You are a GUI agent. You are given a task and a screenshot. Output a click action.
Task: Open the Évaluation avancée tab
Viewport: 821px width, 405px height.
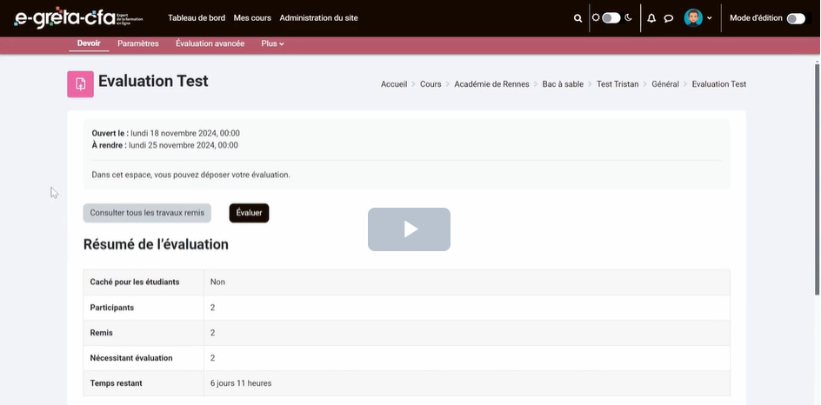pyautogui.click(x=210, y=43)
